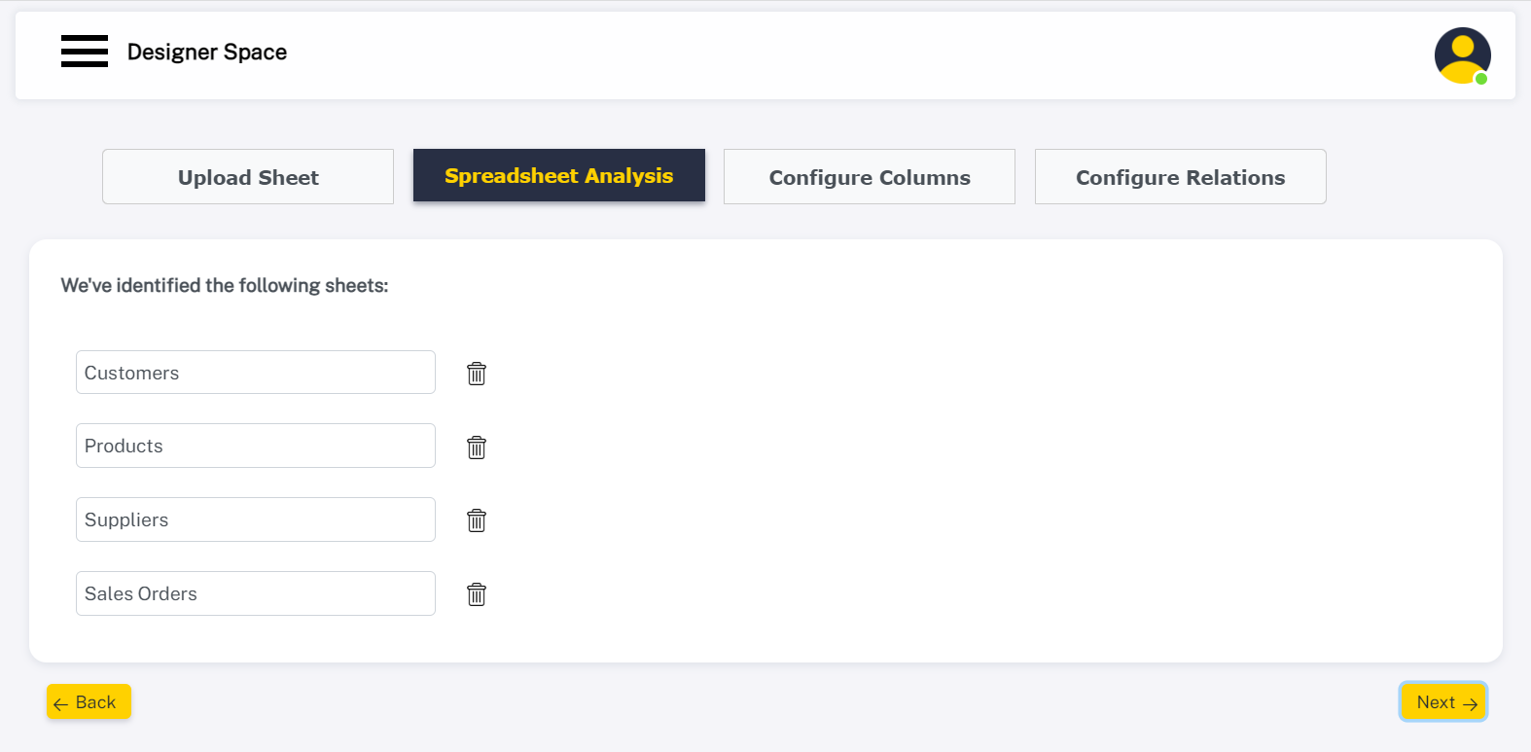Open the hamburger navigation menu

85,52
